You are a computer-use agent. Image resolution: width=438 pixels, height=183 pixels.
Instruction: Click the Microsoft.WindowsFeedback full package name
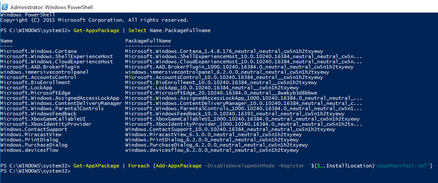(234, 114)
